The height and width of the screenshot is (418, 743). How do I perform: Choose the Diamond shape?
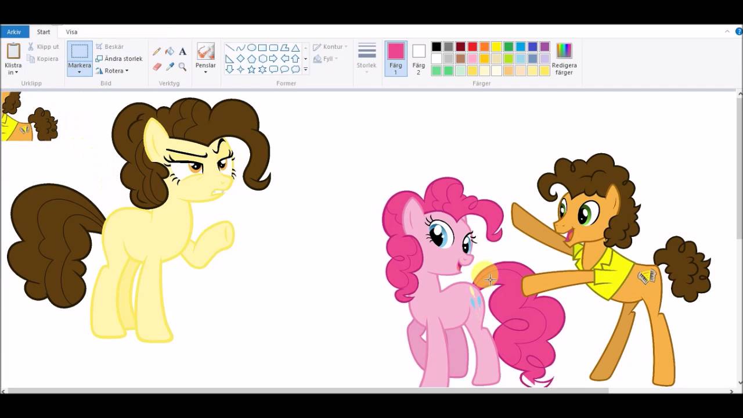tap(240, 59)
